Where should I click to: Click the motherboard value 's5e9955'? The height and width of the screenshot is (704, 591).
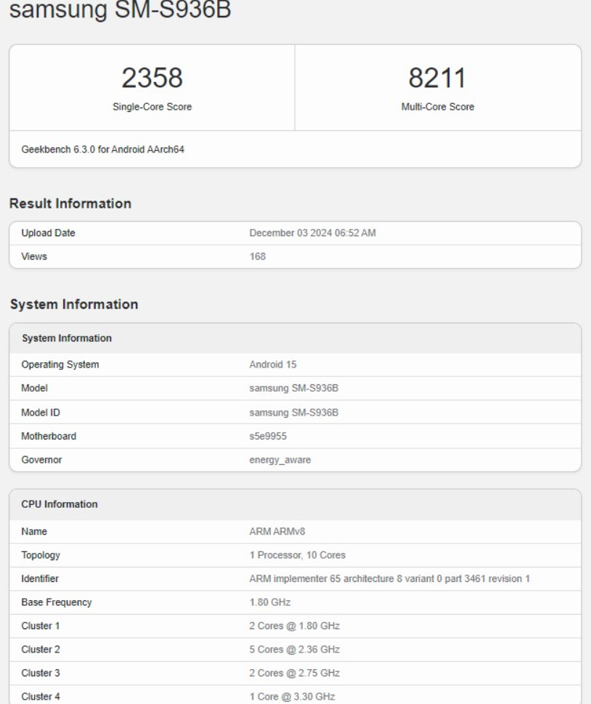pos(268,436)
